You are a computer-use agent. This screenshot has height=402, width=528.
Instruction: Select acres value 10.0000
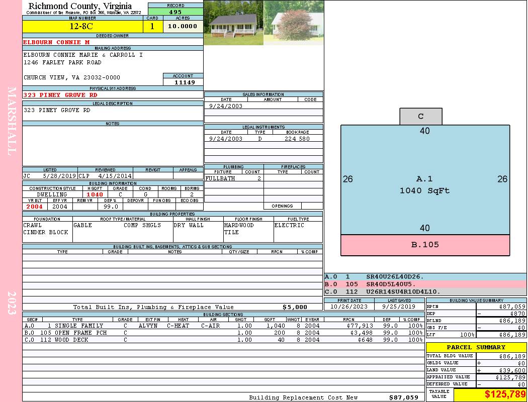click(183, 26)
